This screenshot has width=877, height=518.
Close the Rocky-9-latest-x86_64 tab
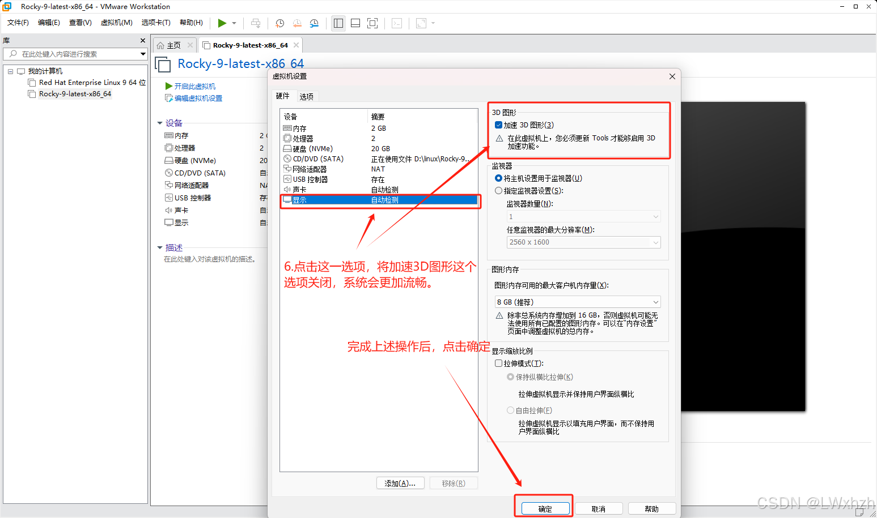click(295, 45)
